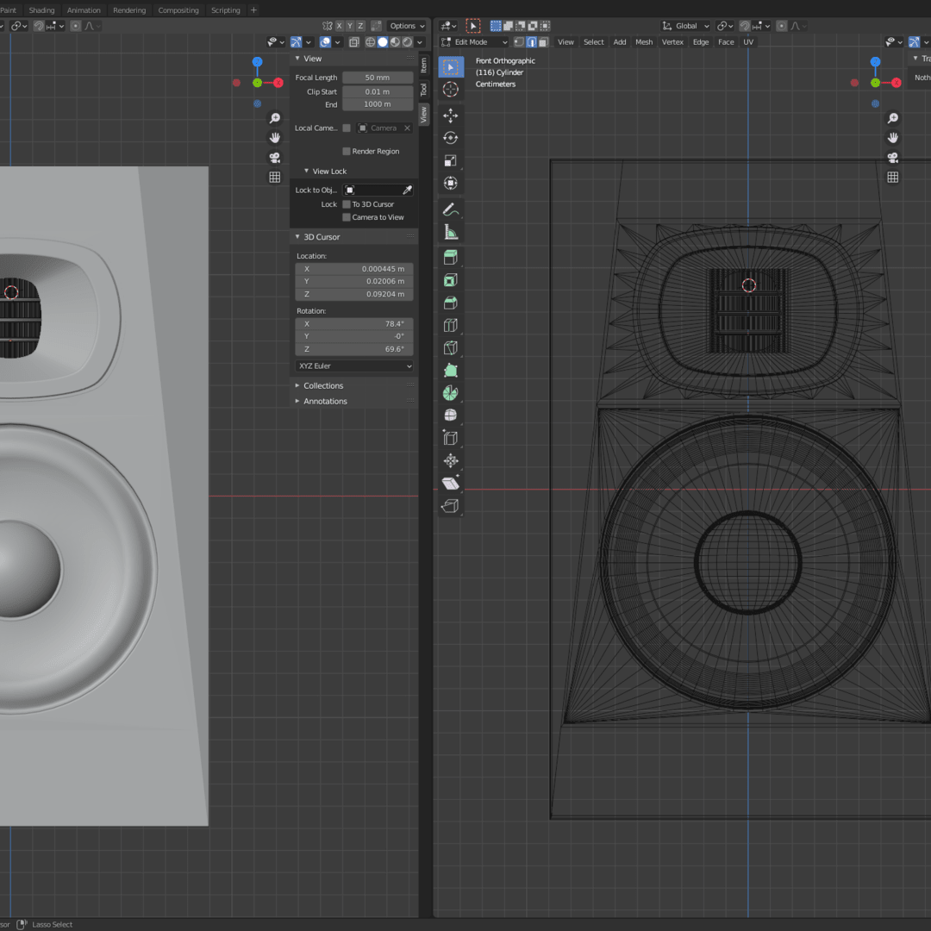
Task: Switch to the Compositing workspace tab
Action: click(x=178, y=10)
